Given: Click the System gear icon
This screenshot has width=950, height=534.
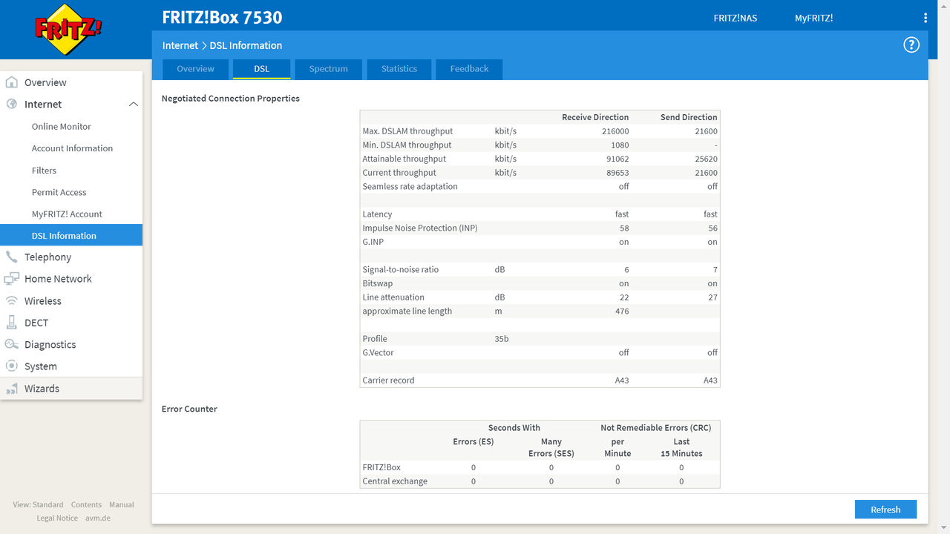Looking at the screenshot, I should click(11, 366).
